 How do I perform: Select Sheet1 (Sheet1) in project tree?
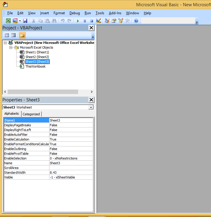pyautogui.click(x=37, y=52)
